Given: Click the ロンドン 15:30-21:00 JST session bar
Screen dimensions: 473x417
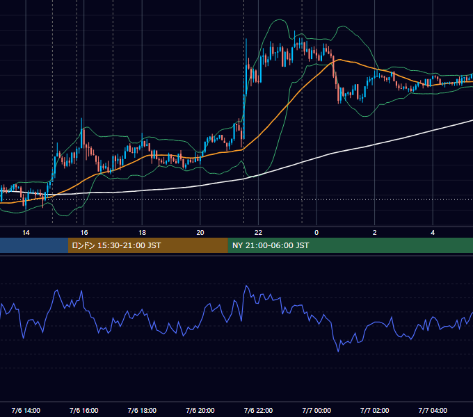Looking at the screenshot, I should pos(147,245).
